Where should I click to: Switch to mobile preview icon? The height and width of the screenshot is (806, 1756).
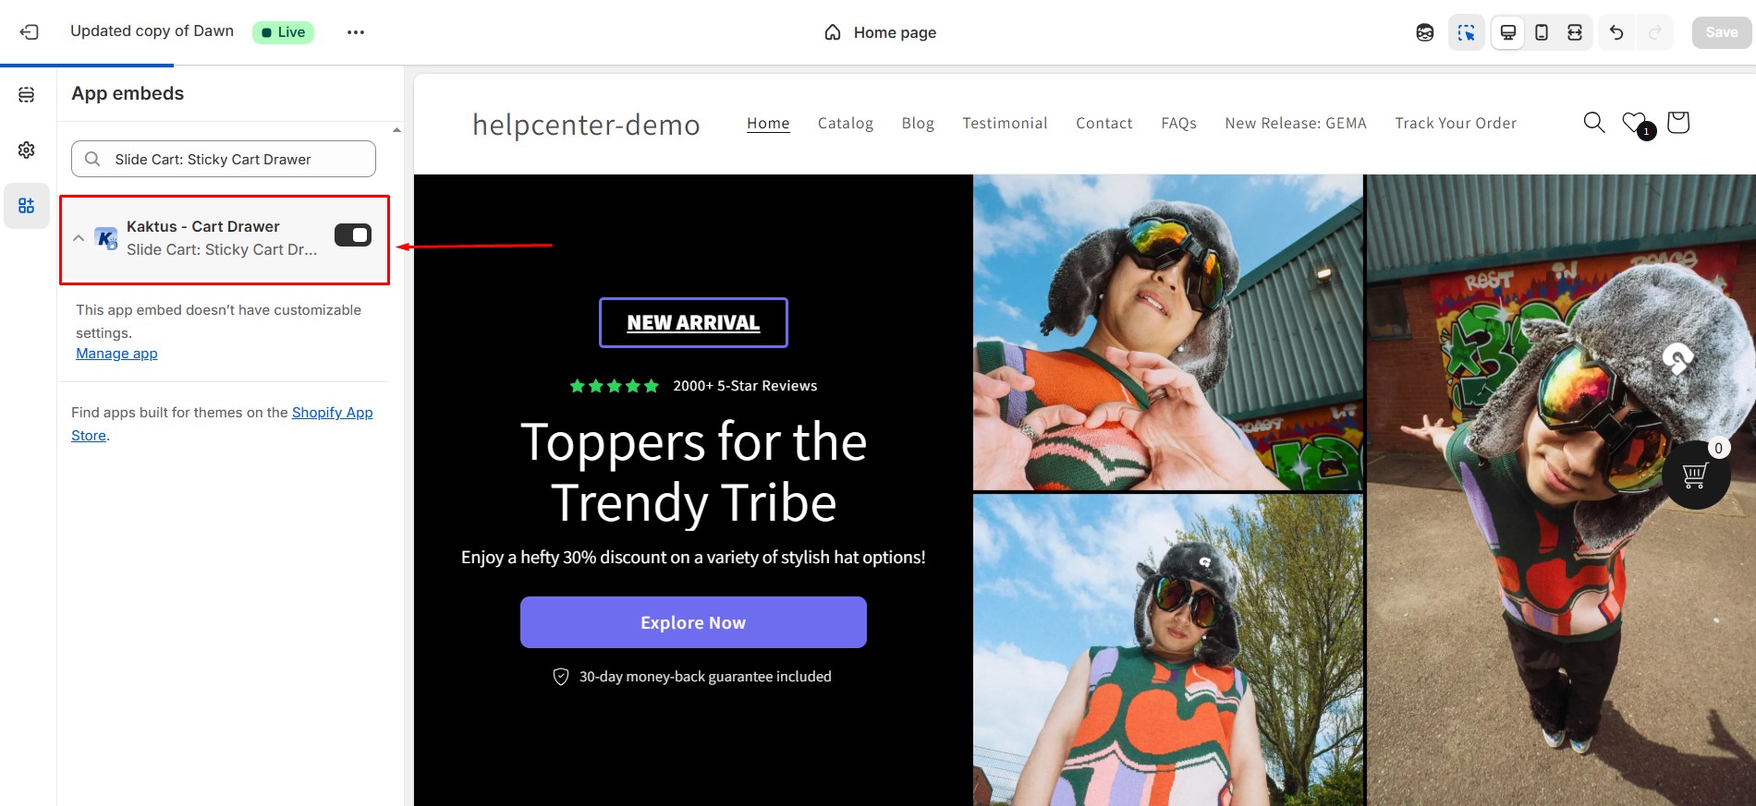(x=1542, y=32)
